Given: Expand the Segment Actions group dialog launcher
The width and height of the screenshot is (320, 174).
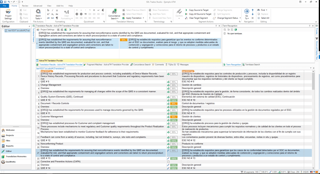Looking at the screenshot, I should coord(240,21).
